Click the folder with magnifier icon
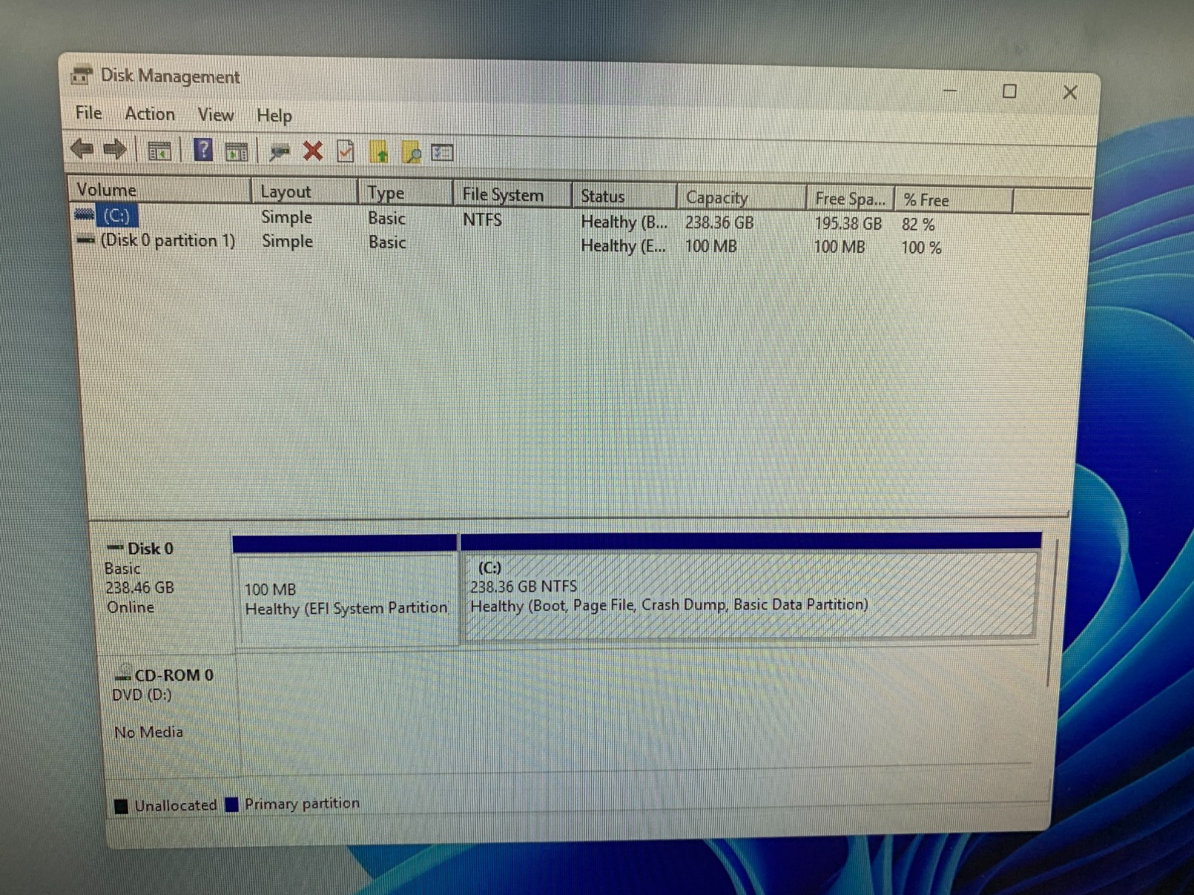 coord(411,153)
